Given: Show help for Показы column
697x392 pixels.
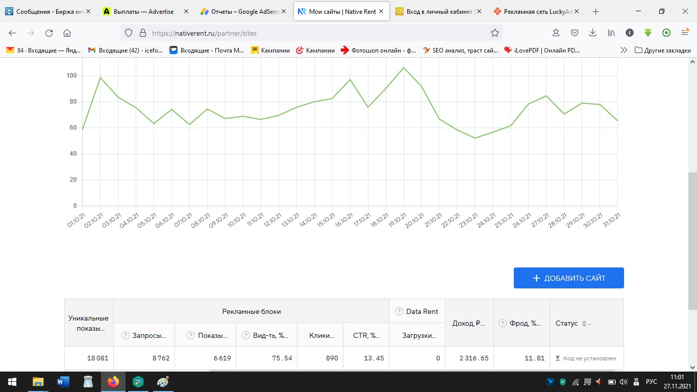Looking at the screenshot, I should [x=191, y=335].
